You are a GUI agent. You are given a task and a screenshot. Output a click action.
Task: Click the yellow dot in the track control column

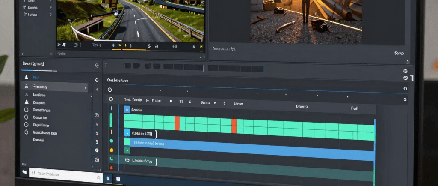tap(112, 150)
